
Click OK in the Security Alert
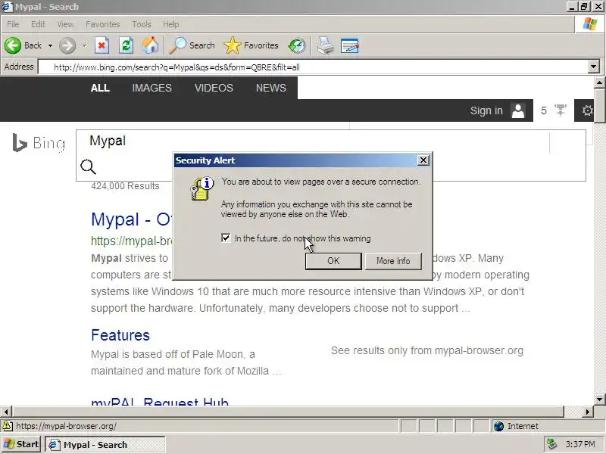tap(333, 261)
